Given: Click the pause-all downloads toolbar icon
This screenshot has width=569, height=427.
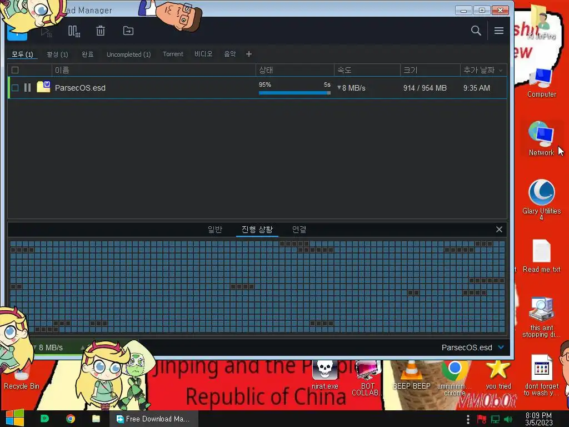Looking at the screenshot, I should click(x=74, y=31).
